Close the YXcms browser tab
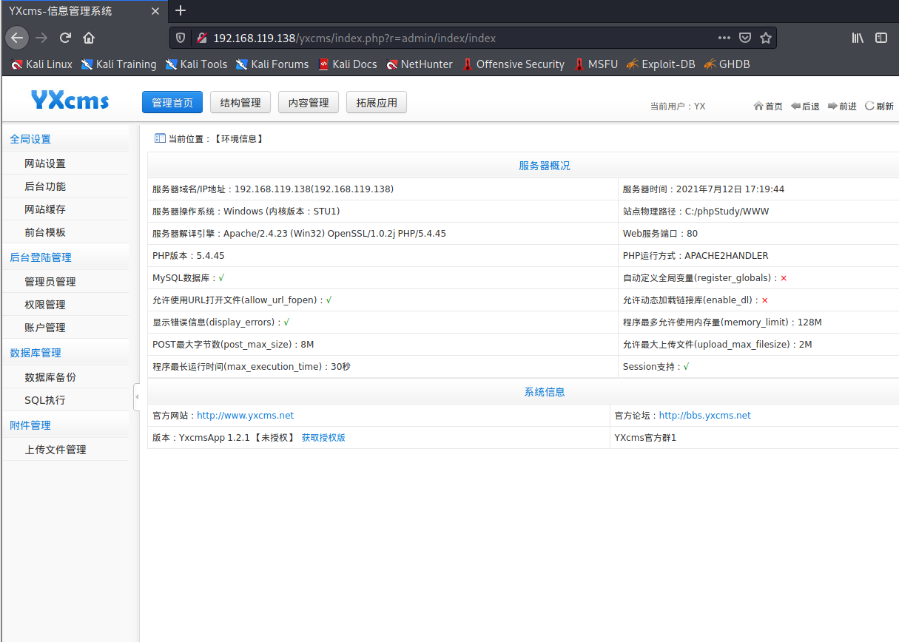The height and width of the screenshot is (642, 899). 155,11
